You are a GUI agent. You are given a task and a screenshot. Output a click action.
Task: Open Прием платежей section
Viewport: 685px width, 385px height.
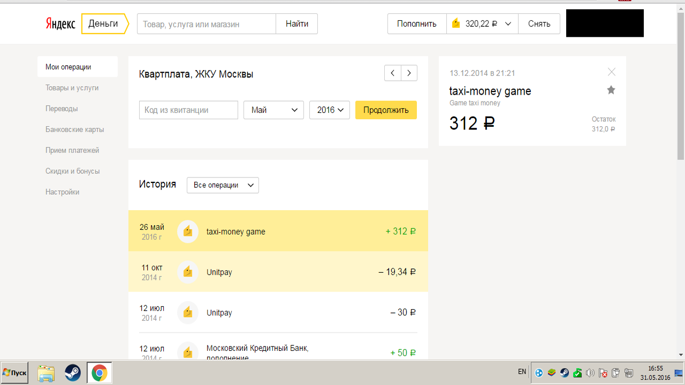tap(72, 150)
